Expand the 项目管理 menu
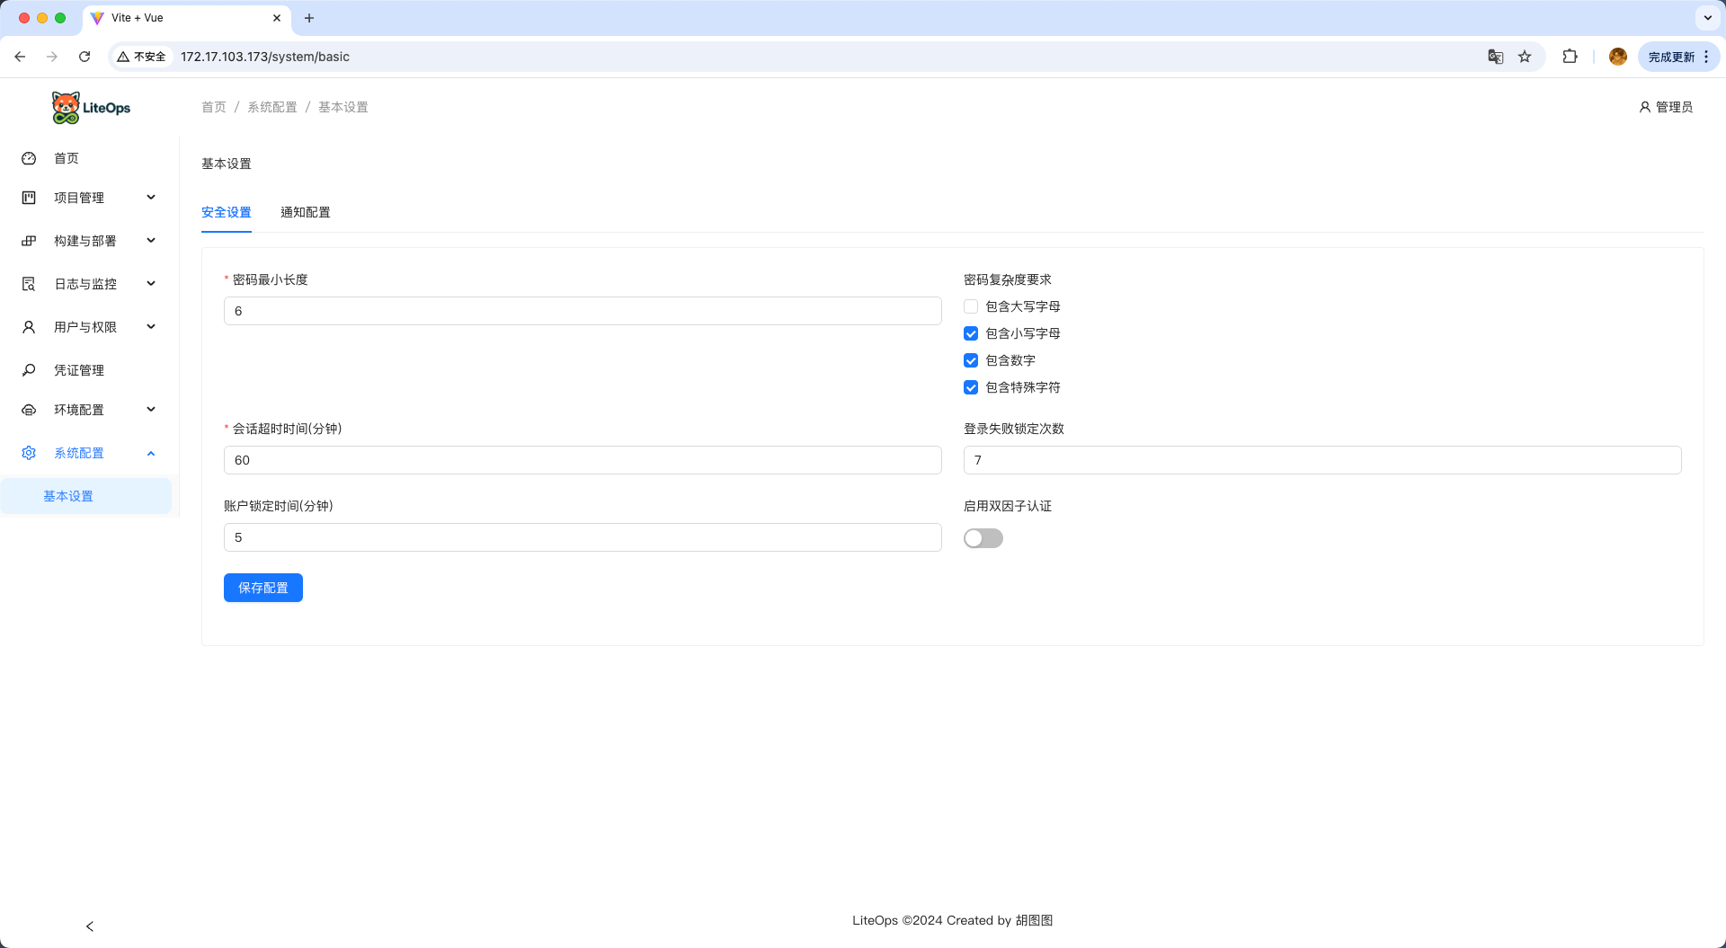The image size is (1726, 948). tap(88, 198)
